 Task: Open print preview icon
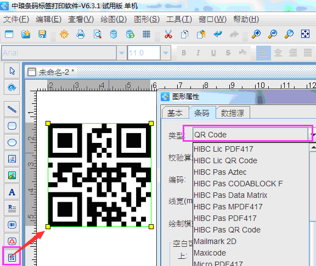click(97, 34)
